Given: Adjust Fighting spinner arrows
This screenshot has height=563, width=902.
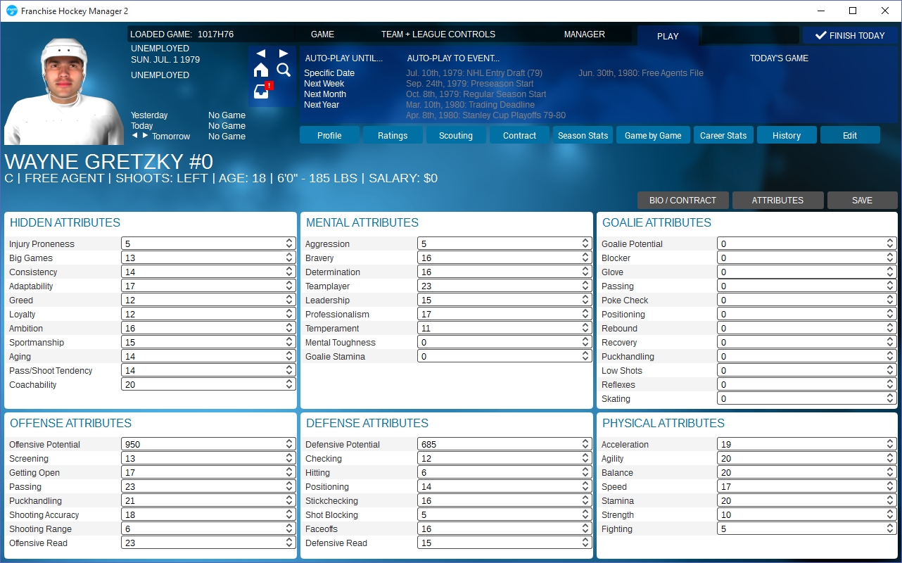Looking at the screenshot, I should click(x=890, y=529).
